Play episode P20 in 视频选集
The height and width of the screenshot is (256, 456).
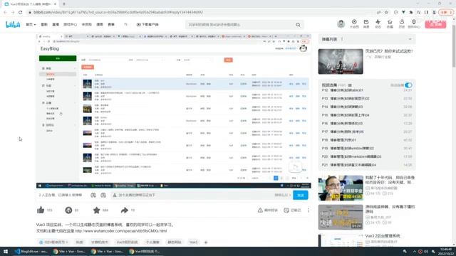(x=367, y=156)
